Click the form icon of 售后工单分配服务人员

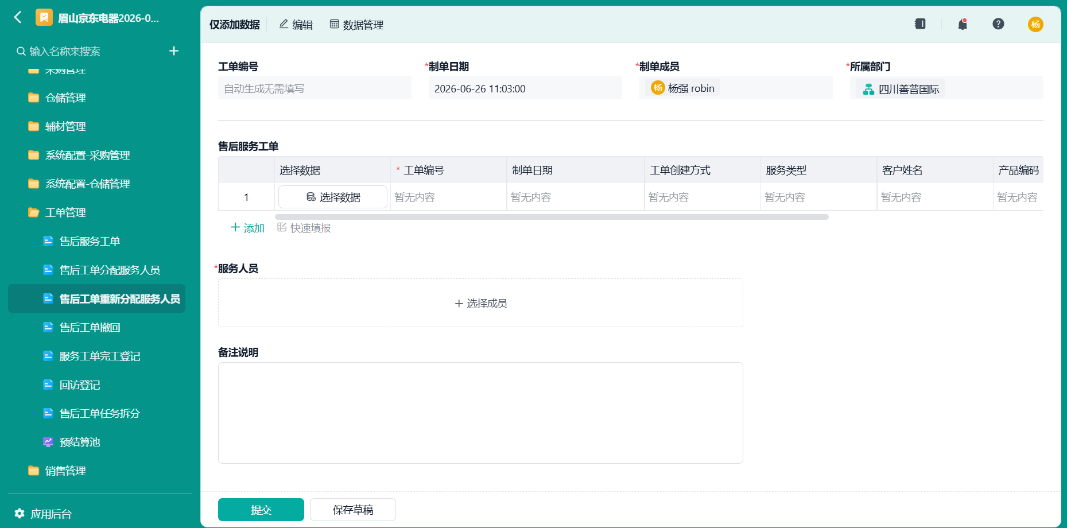tap(48, 270)
